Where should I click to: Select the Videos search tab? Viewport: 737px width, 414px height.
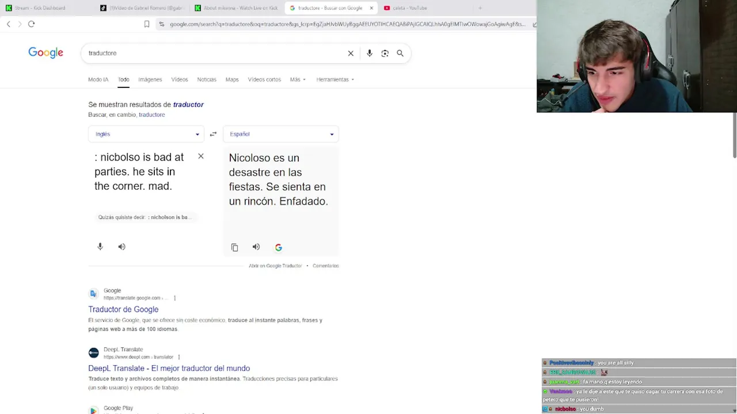click(x=180, y=79)
